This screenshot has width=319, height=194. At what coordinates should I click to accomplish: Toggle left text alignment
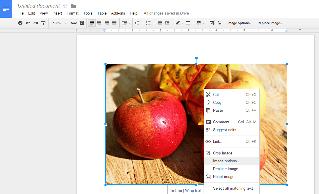[92, 23]
